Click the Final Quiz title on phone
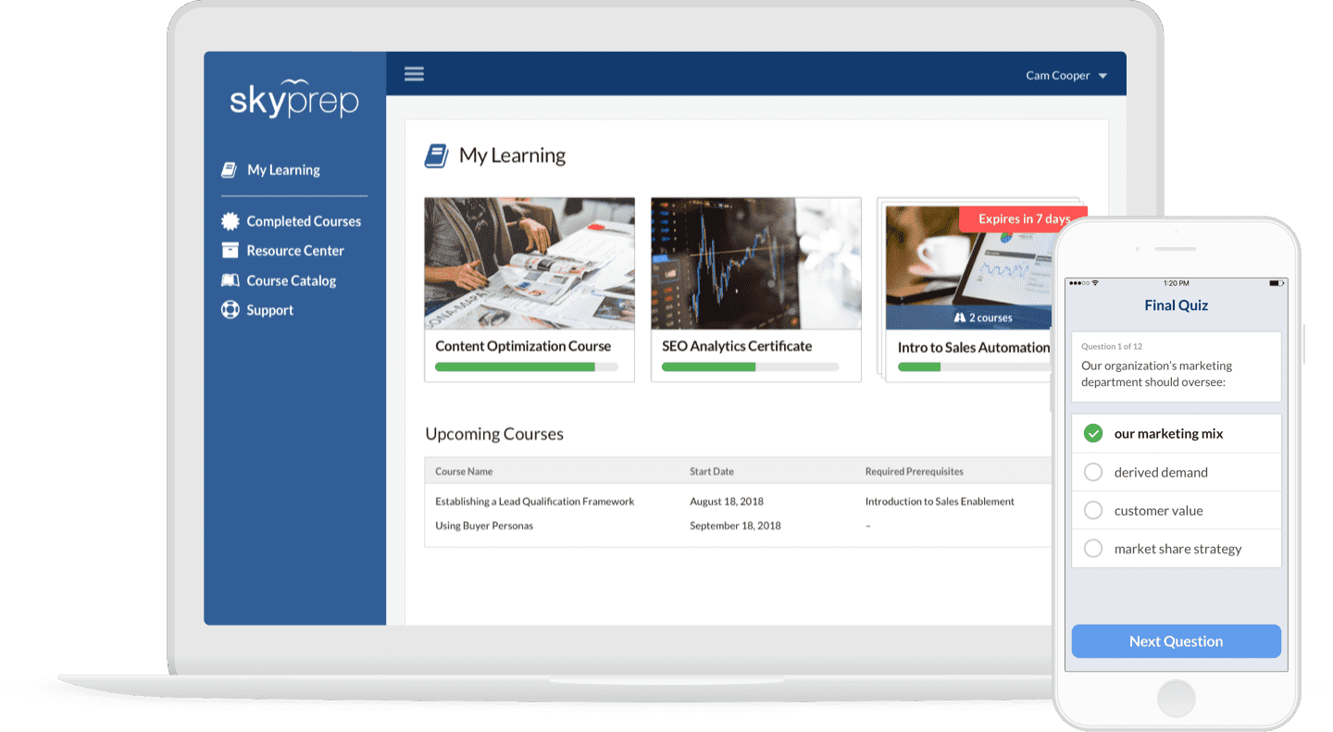 click(1176, 305)
